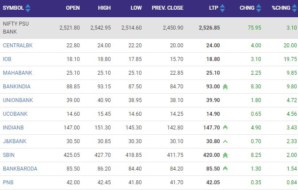Sort by CHNG using sort arrows
The width and height of the screenshot is (298, 190).
pos(259,8)
